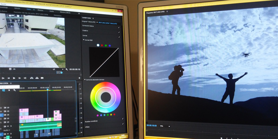Hide track V1 with eye icon
Screen dimensions: 278x139
(8, 122)
